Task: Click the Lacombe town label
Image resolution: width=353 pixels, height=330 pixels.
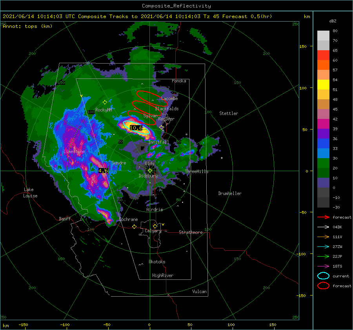Action: (169, 98)
